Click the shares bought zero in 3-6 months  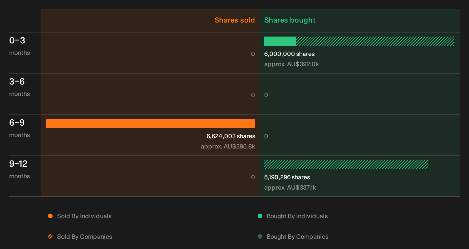(266, 95)
